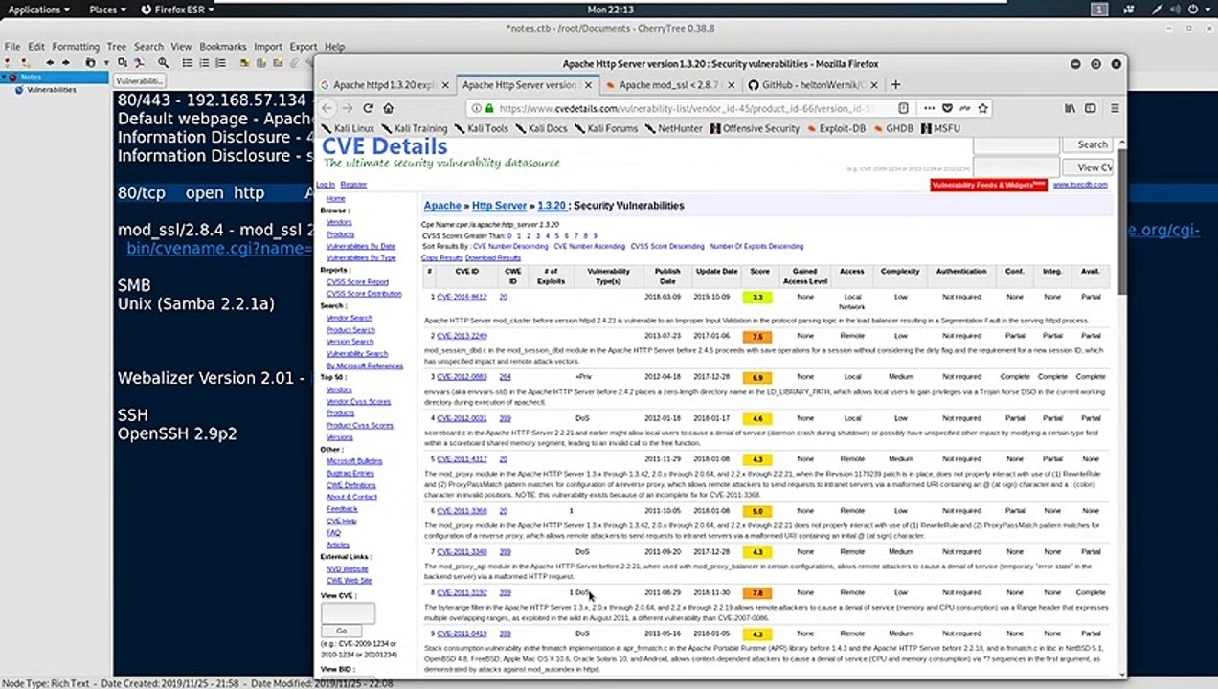
Task: Open the CVE-2013-2249 link
Action: (462, 336)
